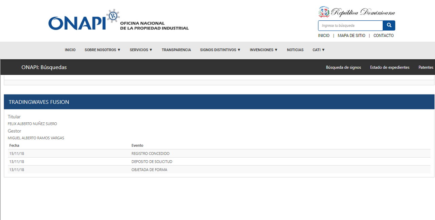Focus the 'Ingresa tu búsqueda' search field
435x220 pixels.
(x=350, y=25)
